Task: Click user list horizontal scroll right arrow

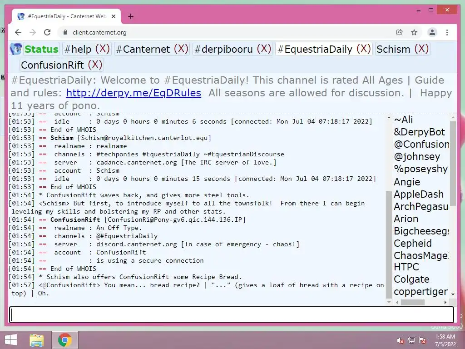Action: coord(445,302)
